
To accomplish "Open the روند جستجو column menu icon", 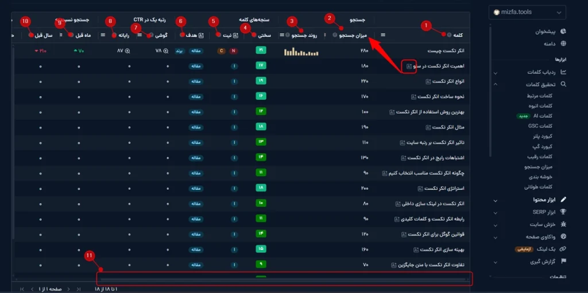I will click(x=281, y=35).
